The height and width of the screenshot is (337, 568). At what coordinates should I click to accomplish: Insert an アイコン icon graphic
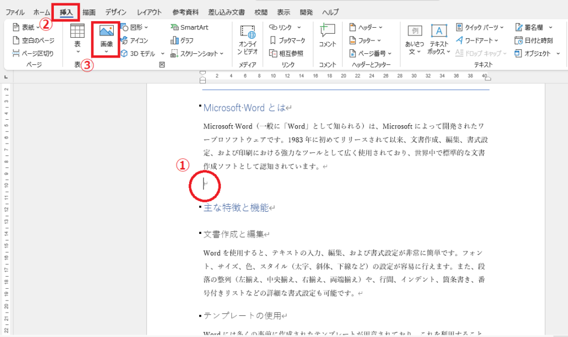tap(134, 40)
